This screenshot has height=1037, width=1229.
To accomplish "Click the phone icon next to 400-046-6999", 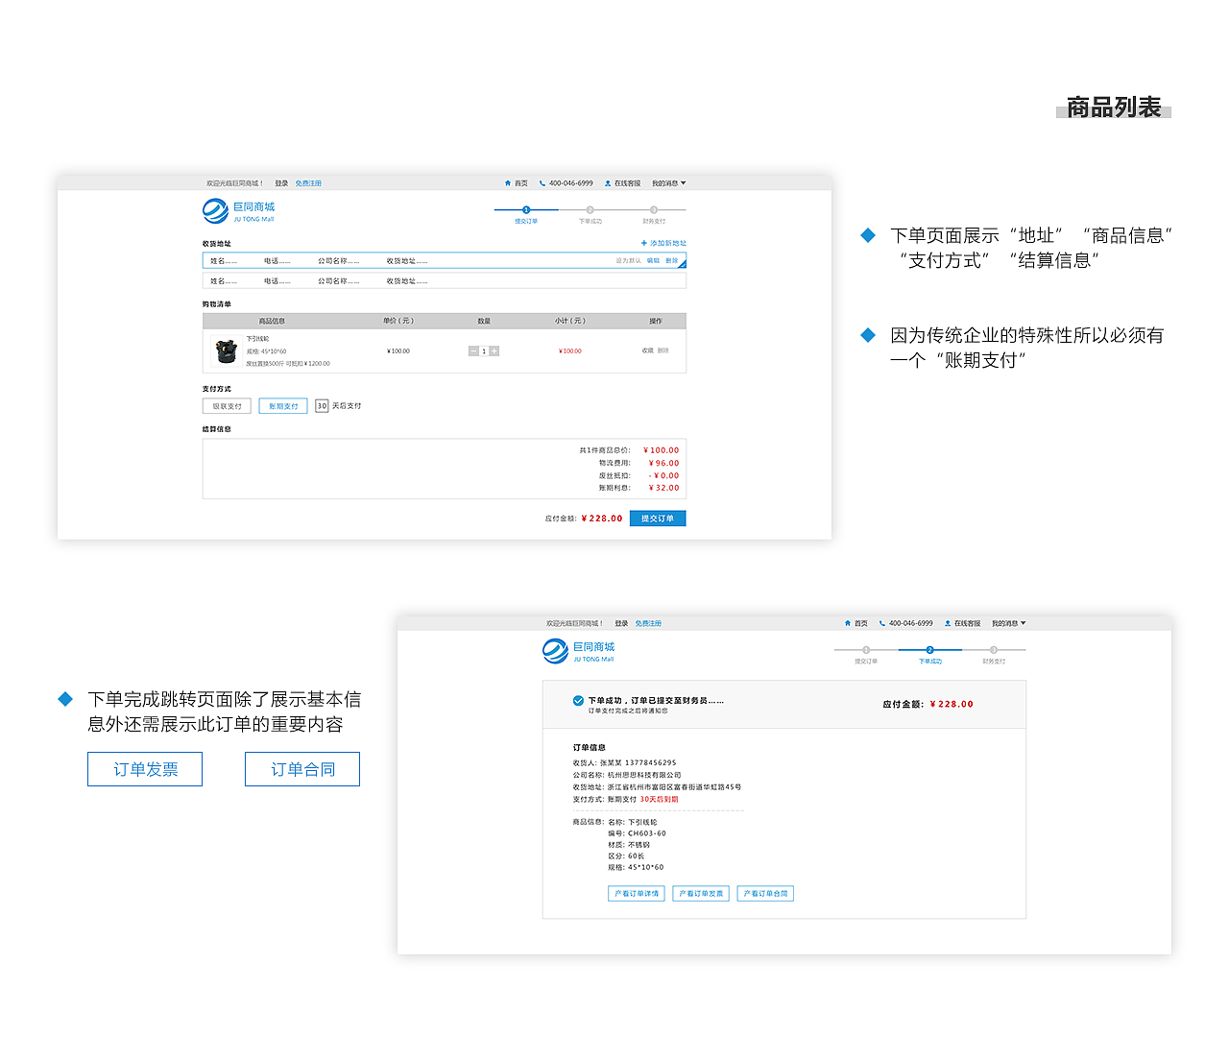I will tap(542, 182).
